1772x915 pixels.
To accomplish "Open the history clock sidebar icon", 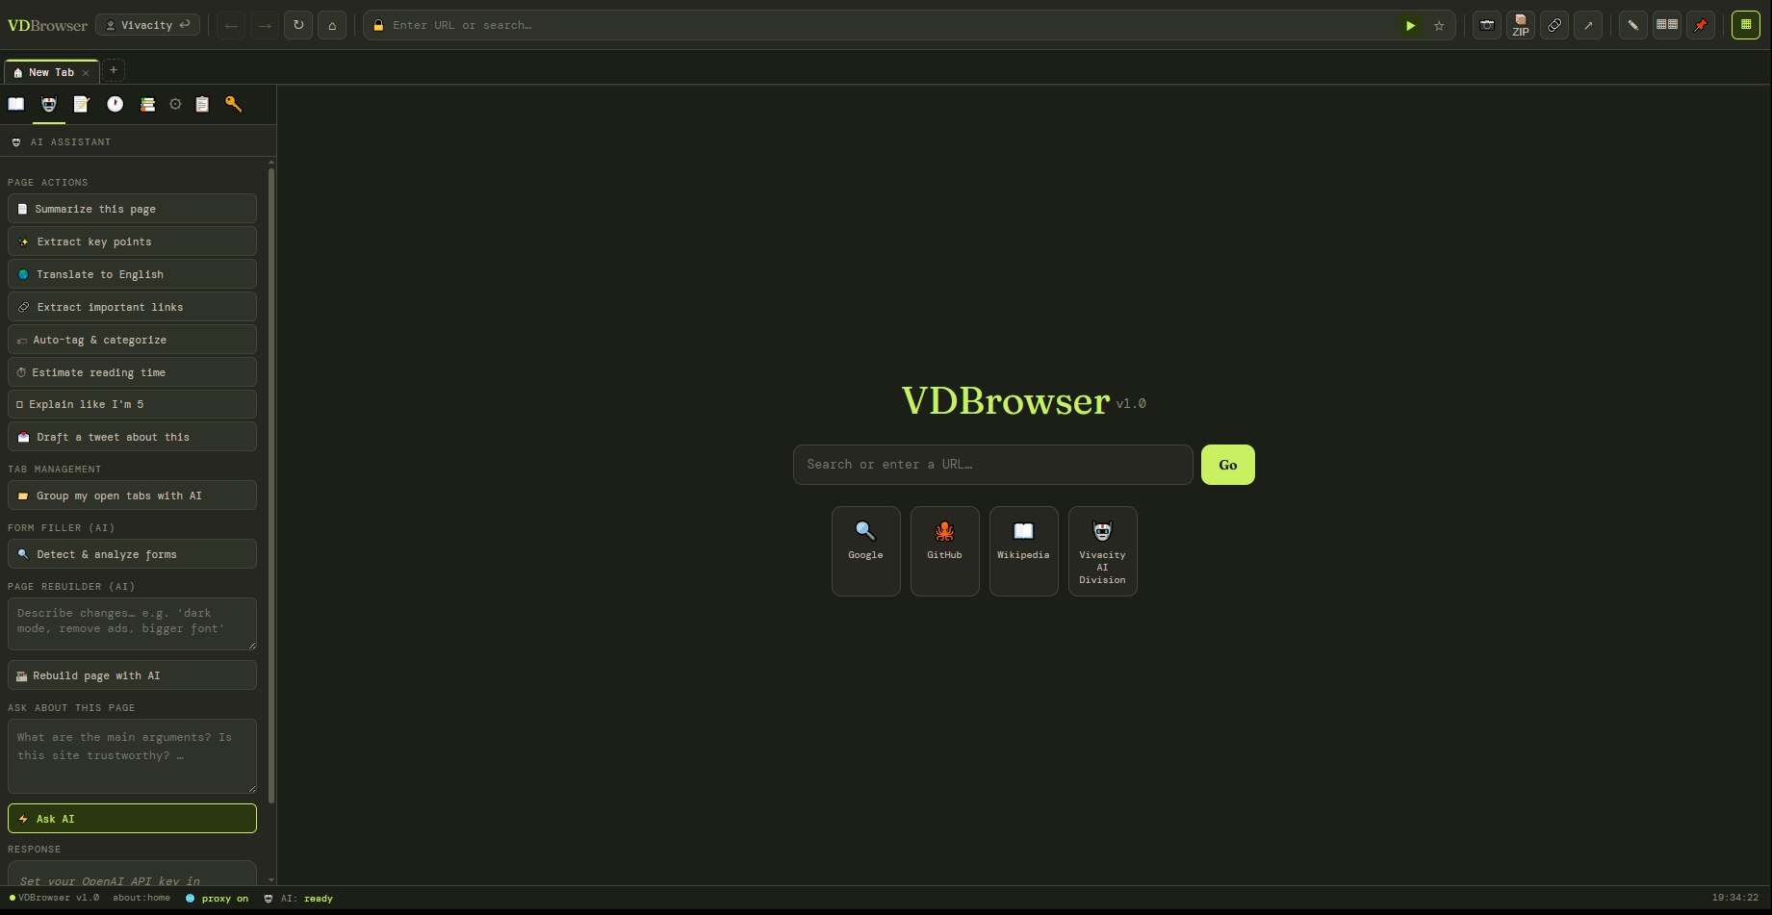I will tap(115, 104).
